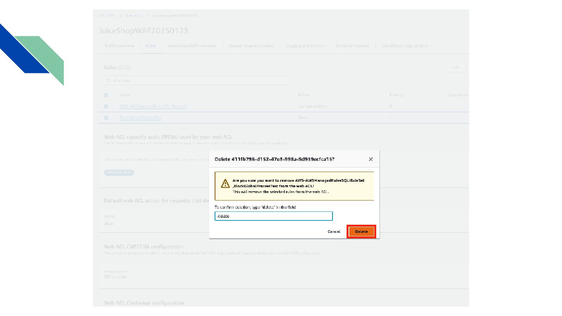Click the search magnifier icon in Find rules
The width and height of the screenshot is (562, 316).
108,80
